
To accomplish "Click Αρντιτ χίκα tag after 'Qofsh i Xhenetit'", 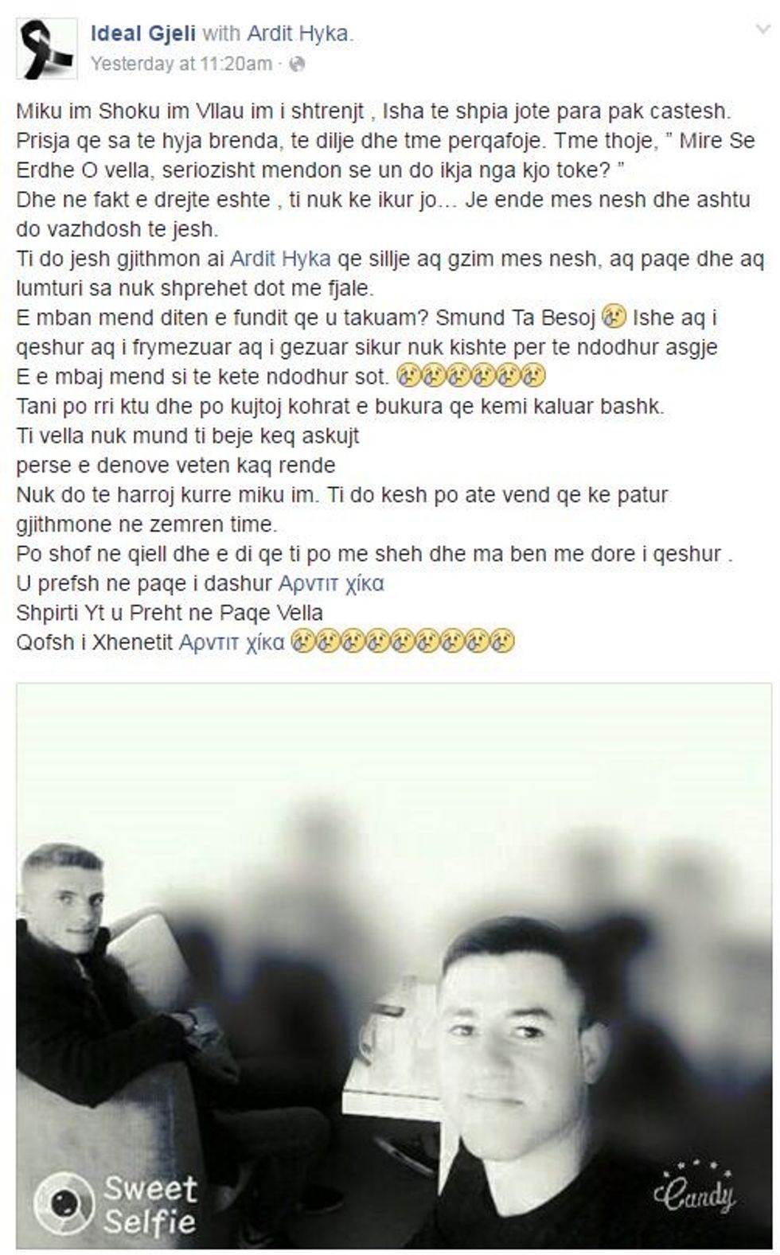I will [232, 642].
